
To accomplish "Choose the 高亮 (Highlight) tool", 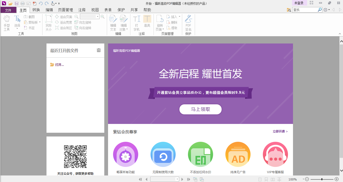I will 147,22.
